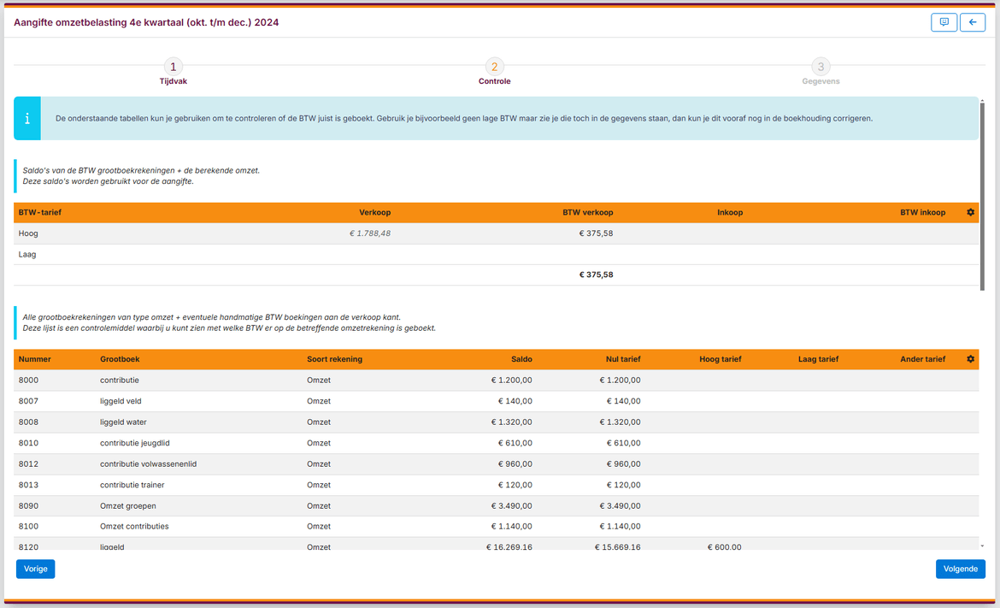Click Hoog tarief value € 600,00
This screenshot has height=608, width=1000.
click(725, 546)
